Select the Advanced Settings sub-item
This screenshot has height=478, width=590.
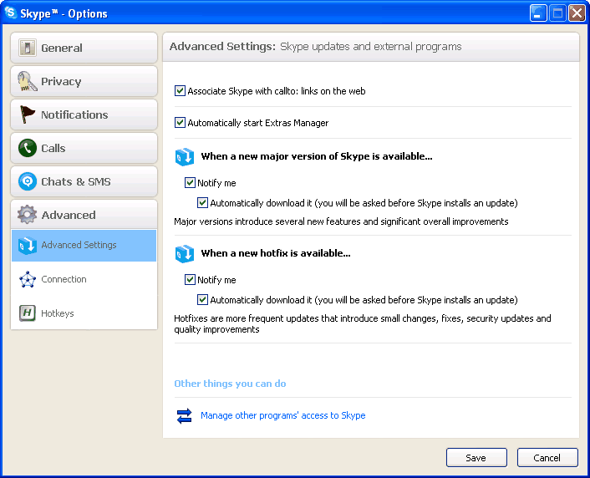tap(84, 246)
